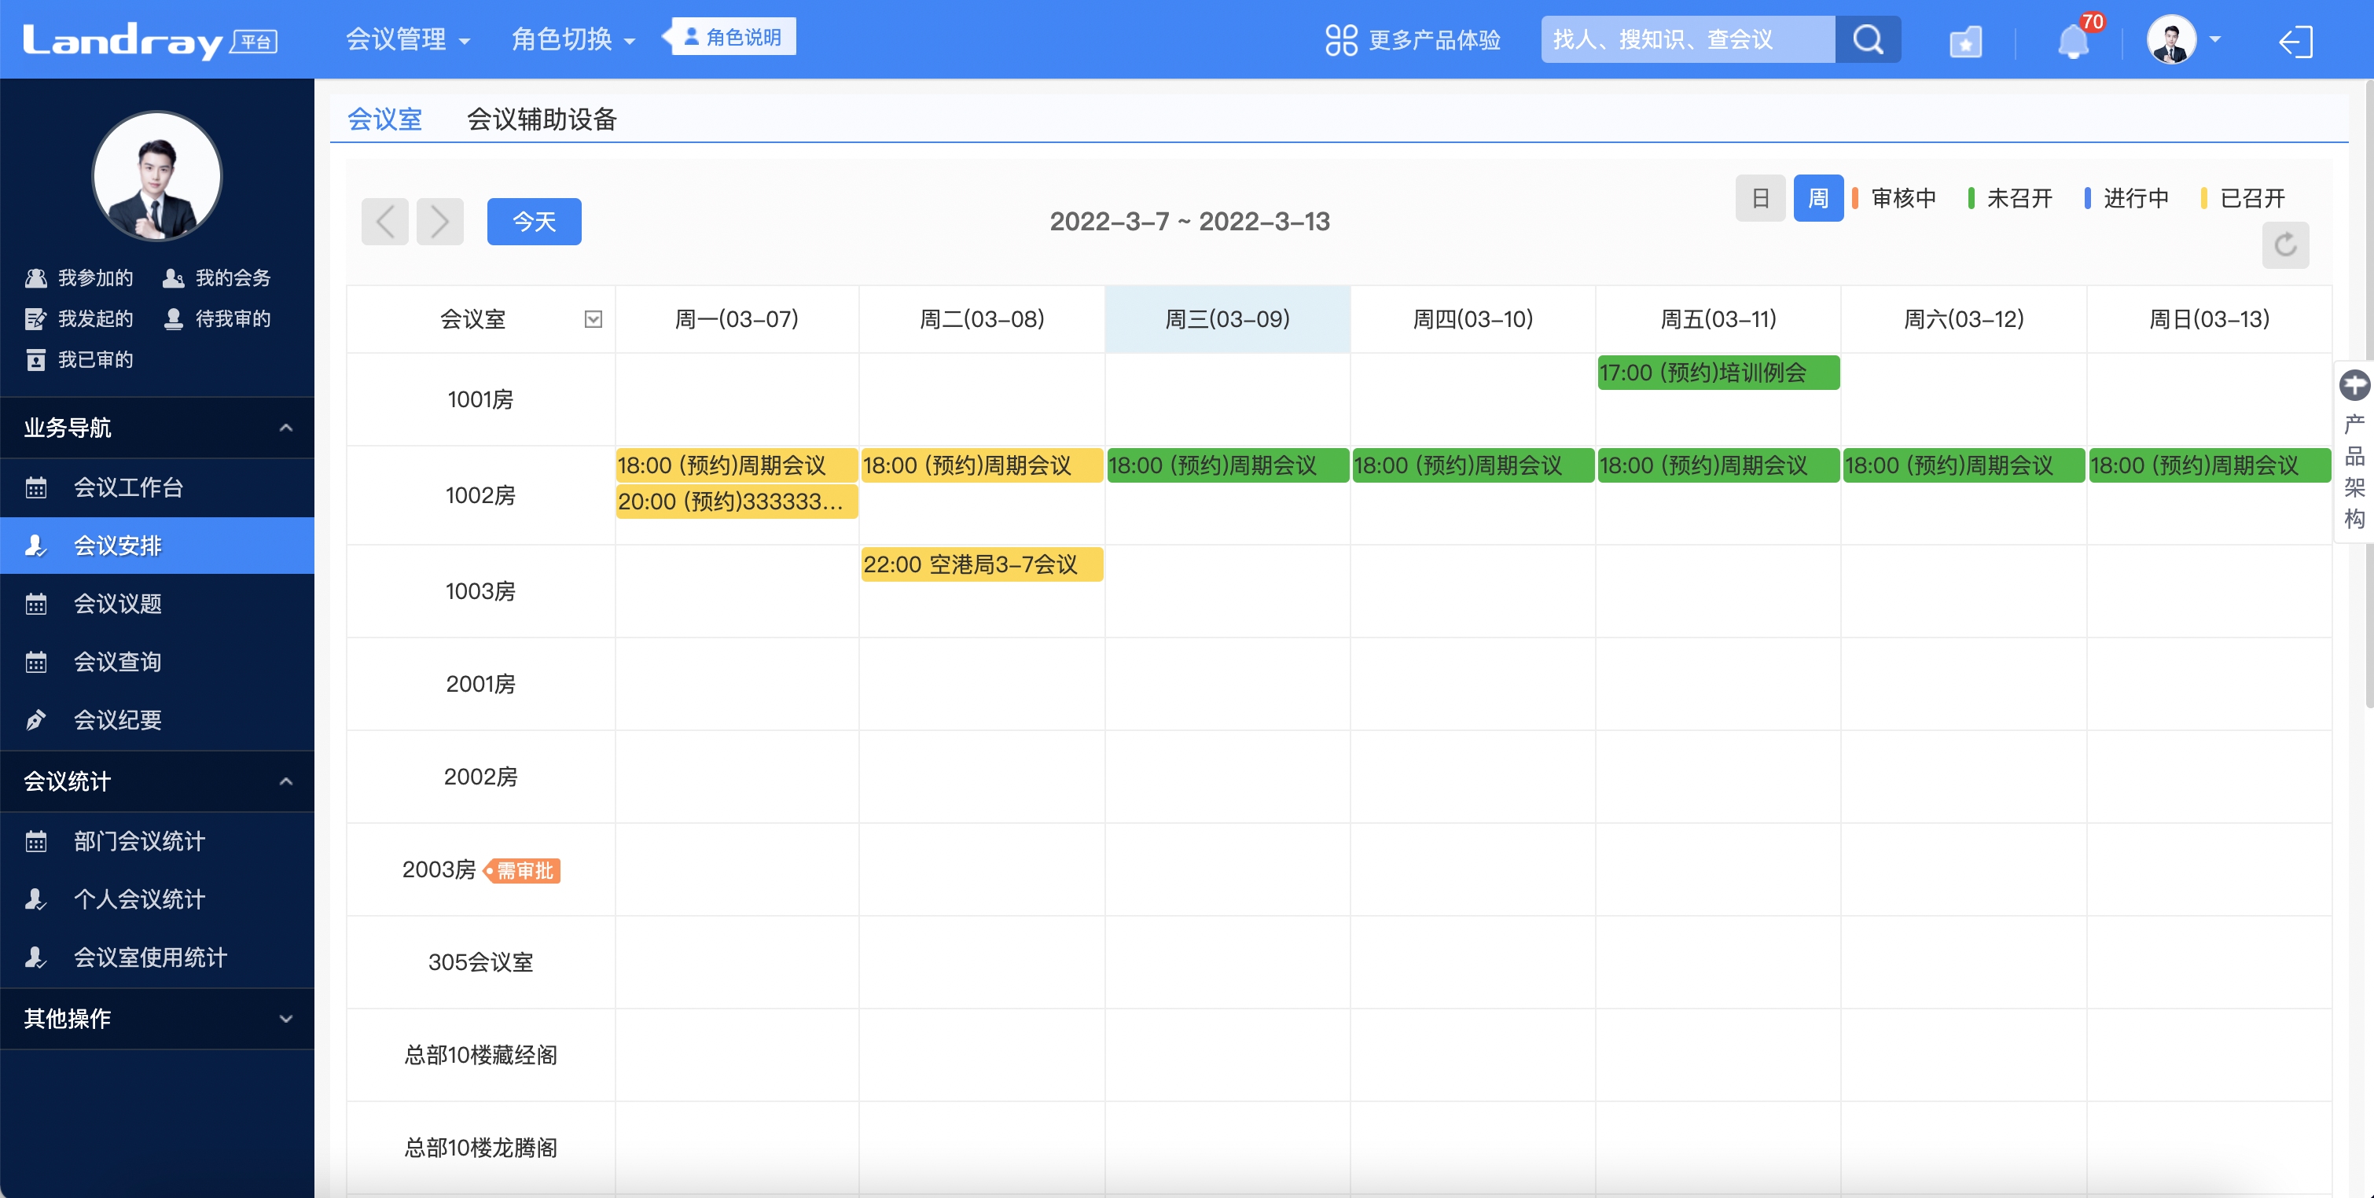Click the 我参加的 person icon

click(x=36, y=277)
